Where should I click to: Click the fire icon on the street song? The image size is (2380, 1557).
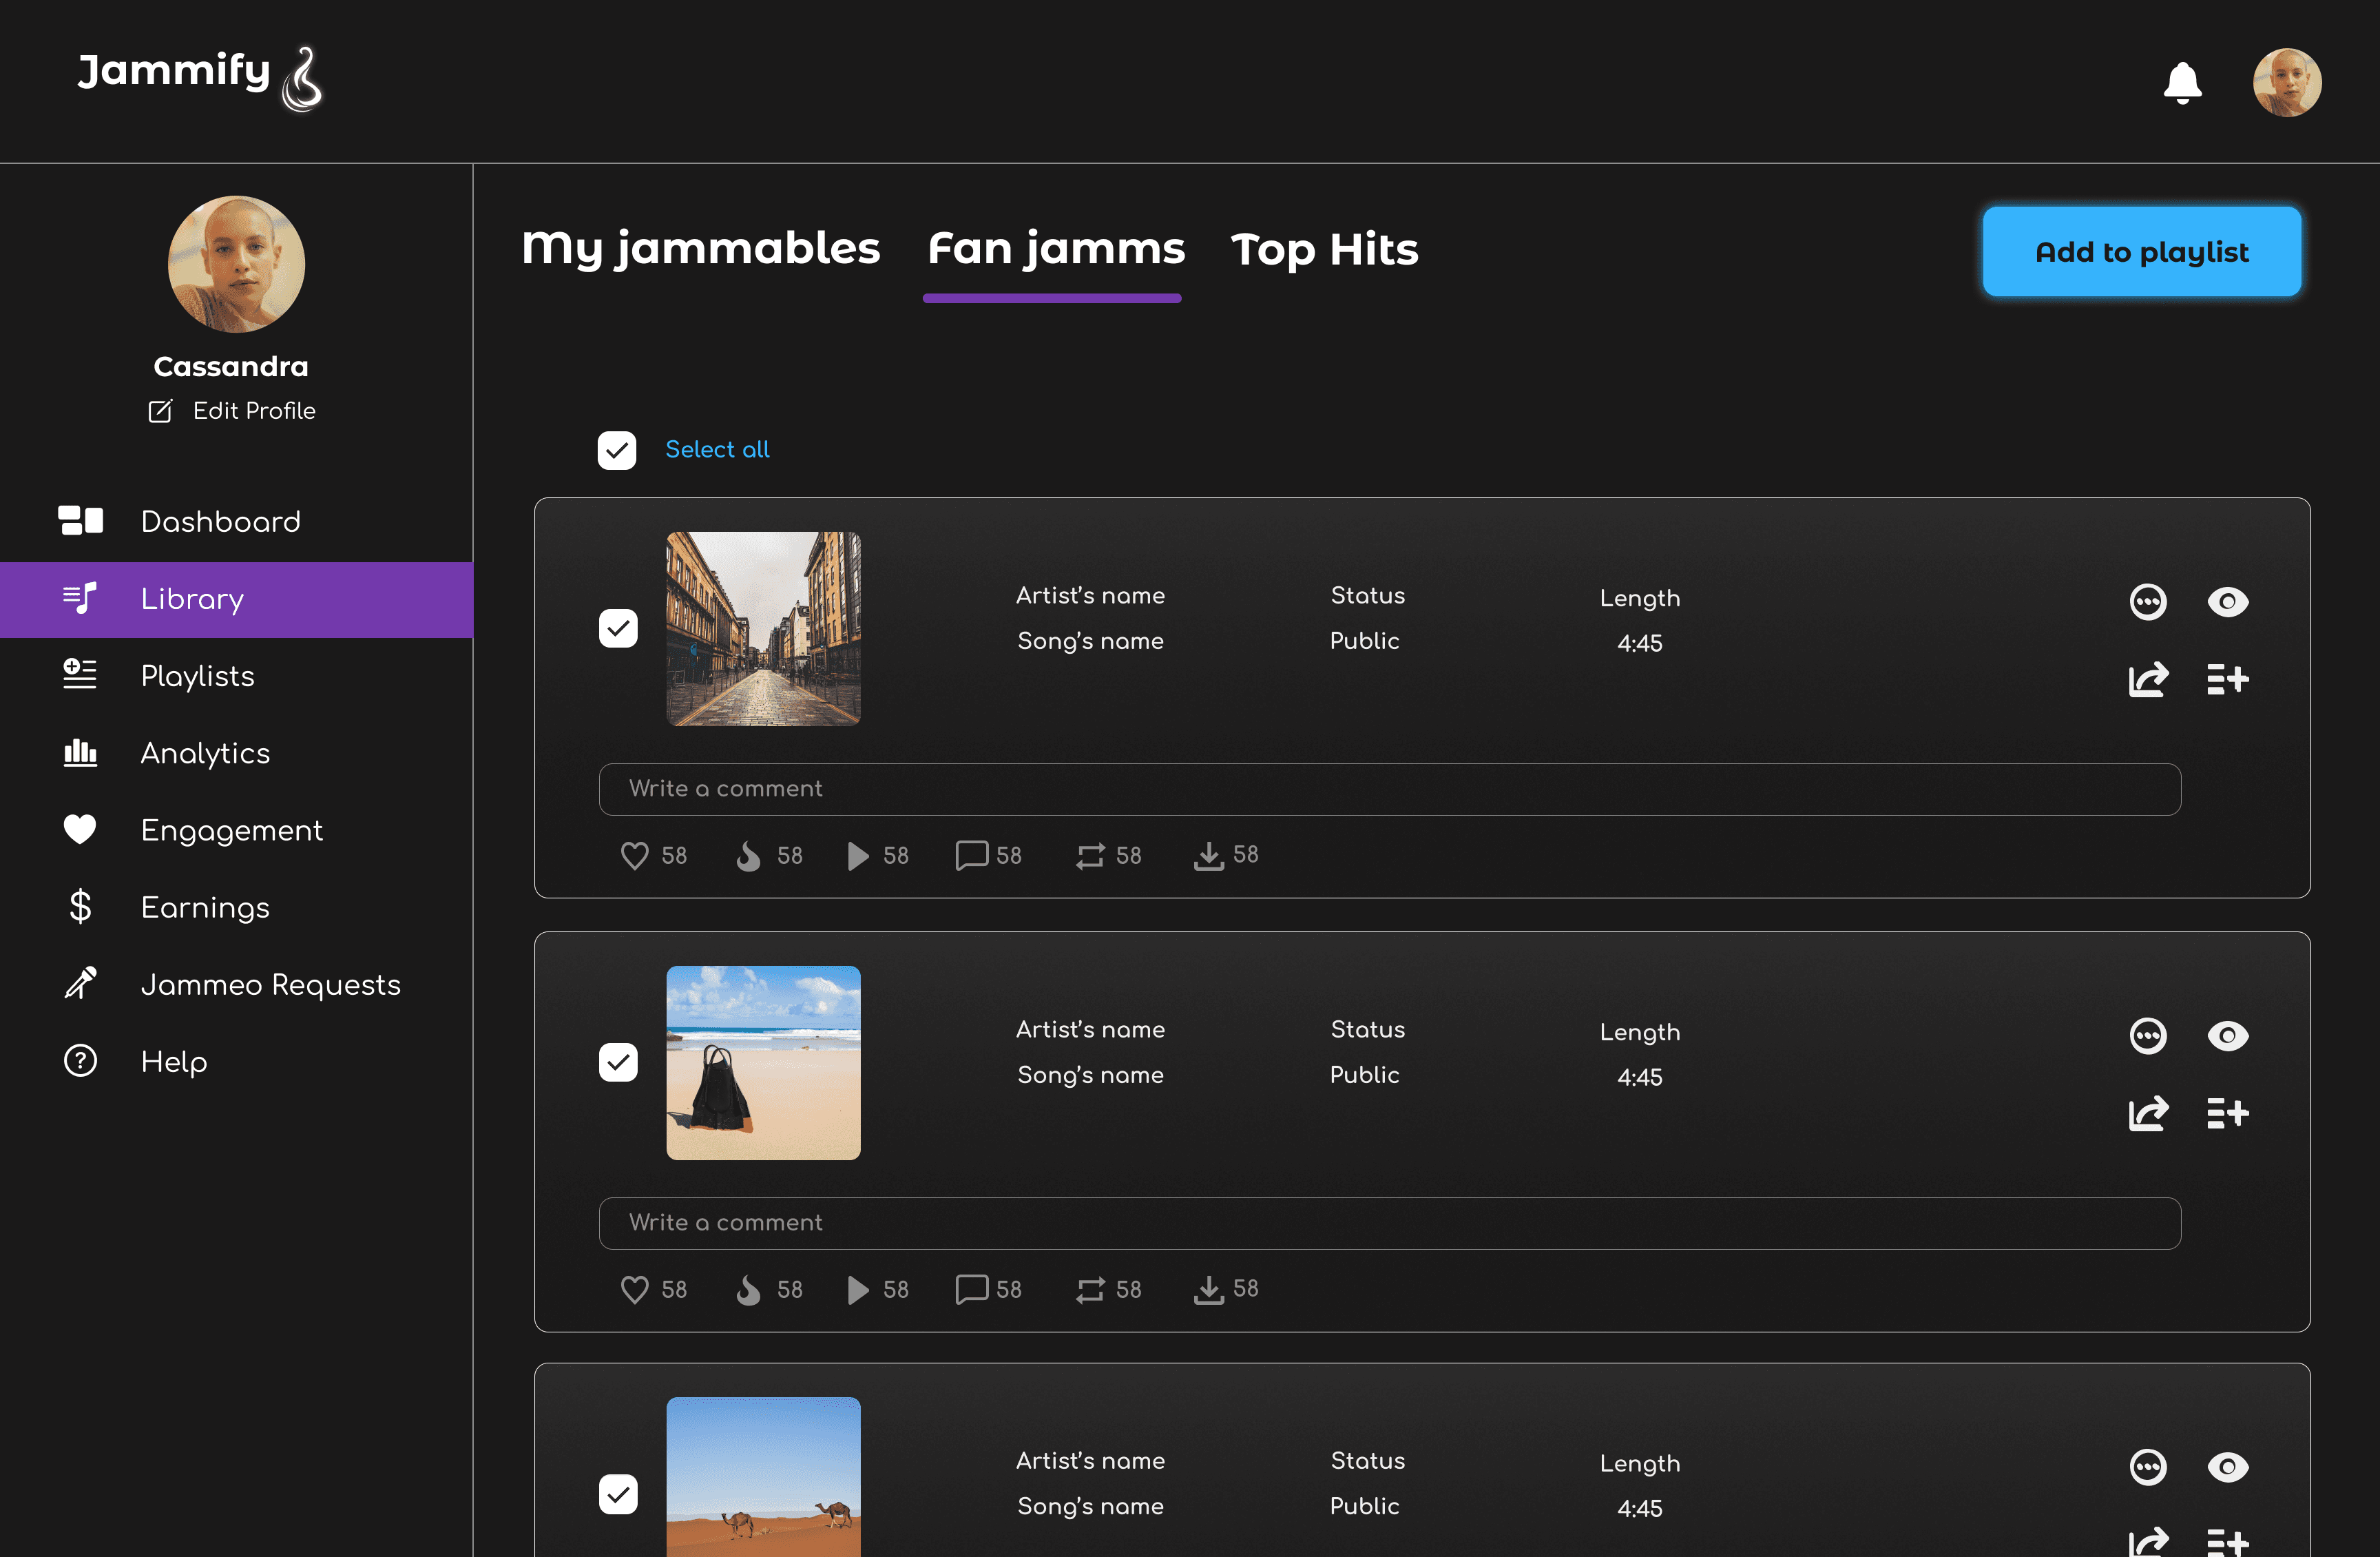(748, 856)
